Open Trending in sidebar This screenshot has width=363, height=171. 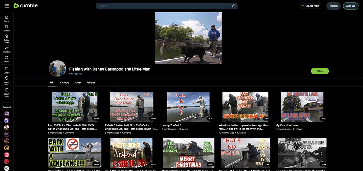pyautogui.click(x=7, y=49)
